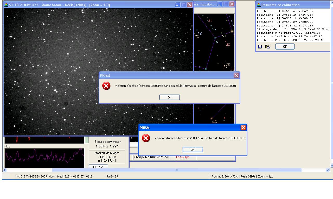Click the horizontal scrollbar thumb
The width and height of the screenshot is (333, 199).
tap(177, 170)
